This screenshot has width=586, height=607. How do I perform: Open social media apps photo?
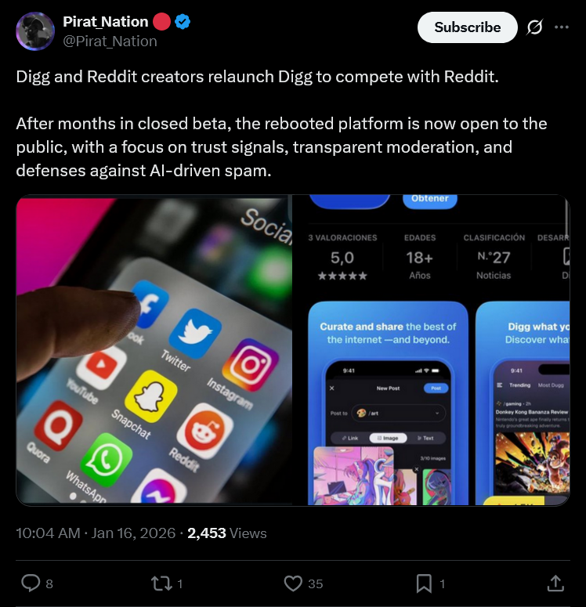154,350
